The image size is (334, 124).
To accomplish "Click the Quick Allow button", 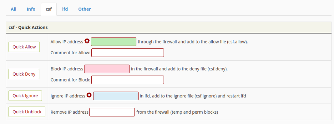I will [x=24, y=47].
